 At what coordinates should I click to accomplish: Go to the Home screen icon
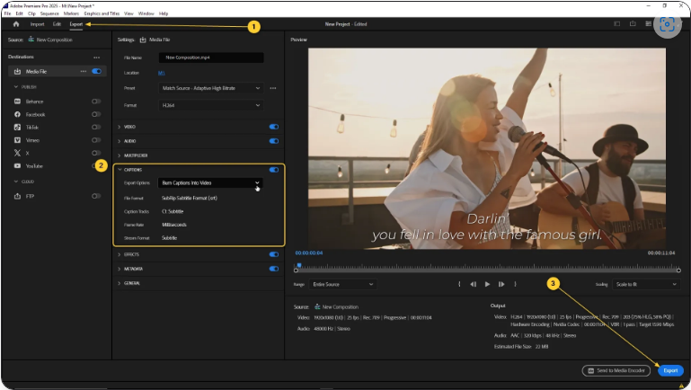coord(16,24)
